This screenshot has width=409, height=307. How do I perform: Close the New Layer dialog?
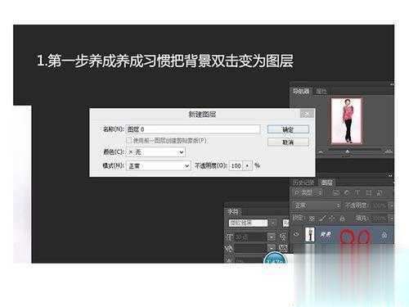click(307, 114)
